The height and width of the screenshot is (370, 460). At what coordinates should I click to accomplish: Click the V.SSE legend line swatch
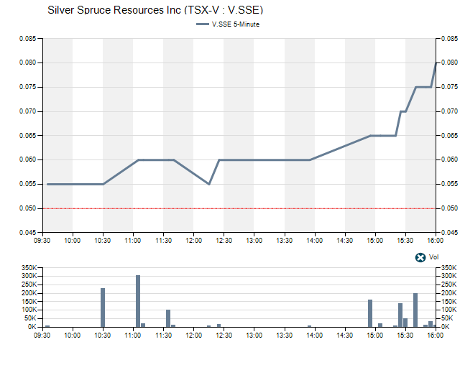tap(202, 24)
